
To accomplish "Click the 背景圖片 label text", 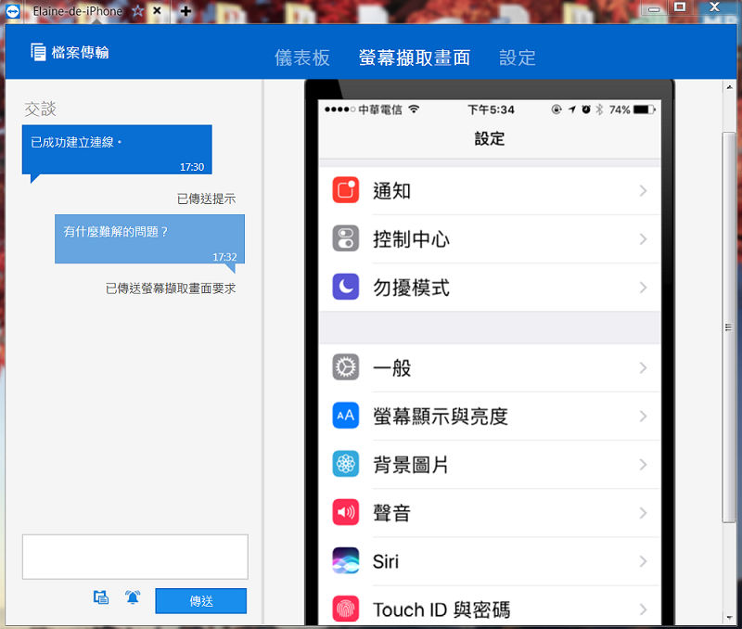I will coord(410,465).
